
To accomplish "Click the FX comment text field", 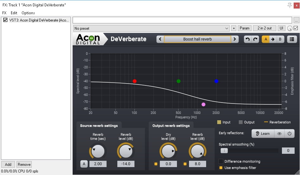I will tap(182, 20).
